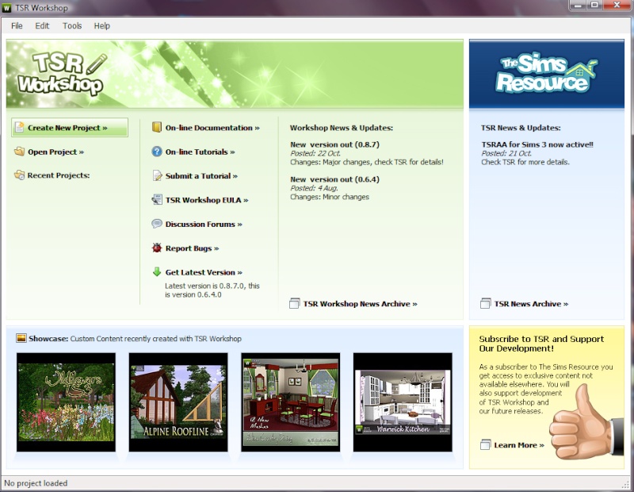Download update via Get Latest Version link

204,272
